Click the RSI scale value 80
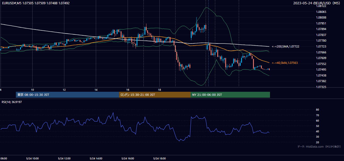 point(317,110)
